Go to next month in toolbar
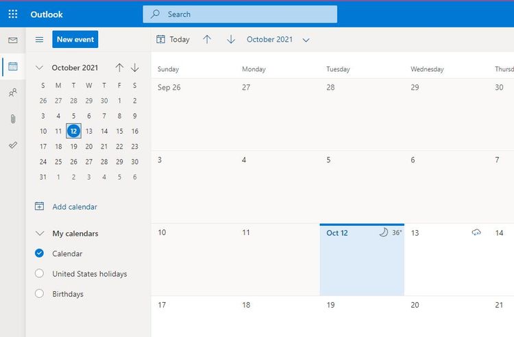This screenshot has width=514, height=337. [231, 40]
